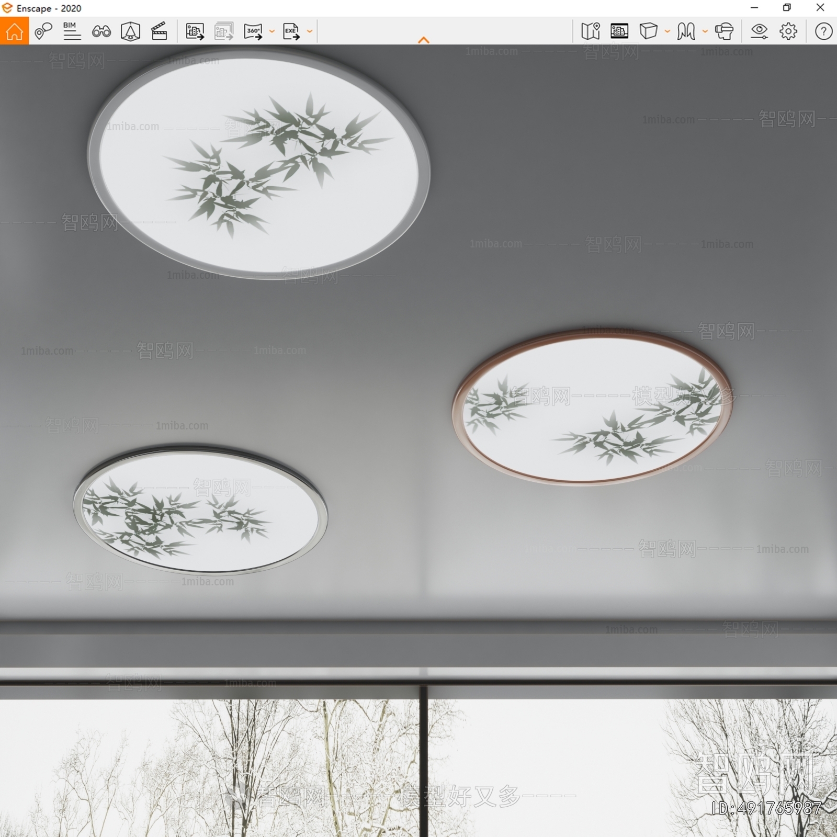Click the orange Home icon

coord(14,31)
